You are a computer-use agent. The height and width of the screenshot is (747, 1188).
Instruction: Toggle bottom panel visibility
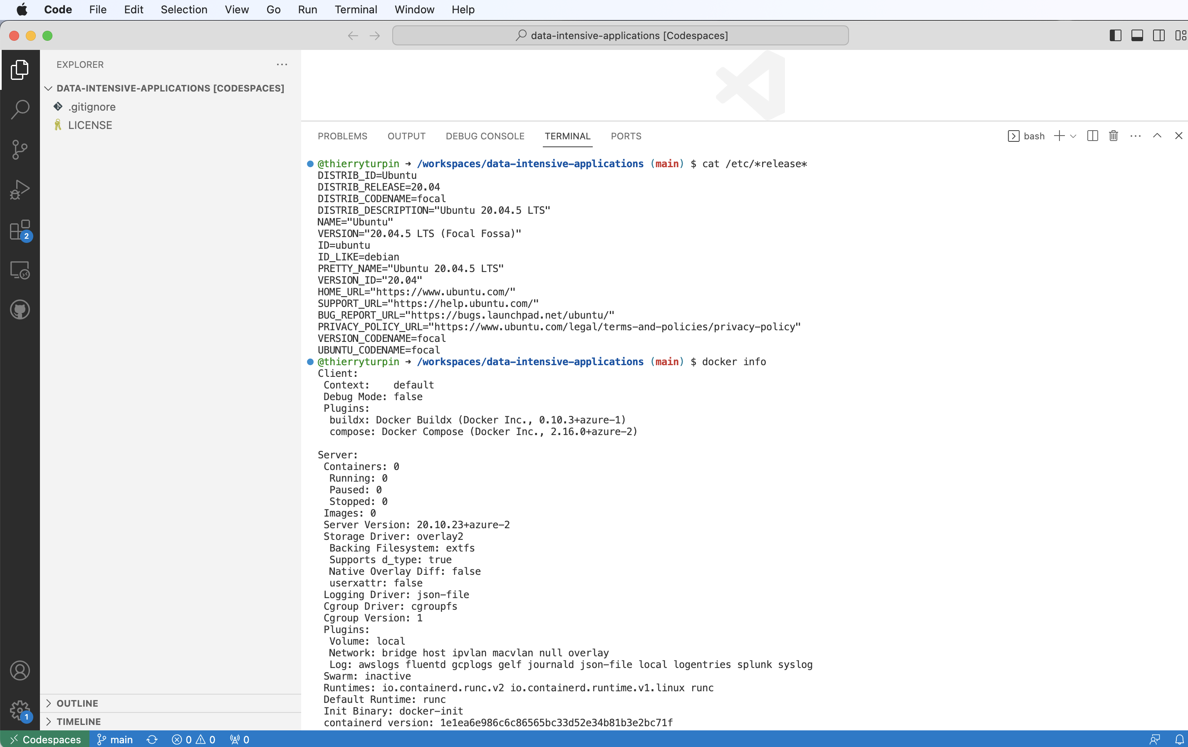click(x=1137, y=35)
